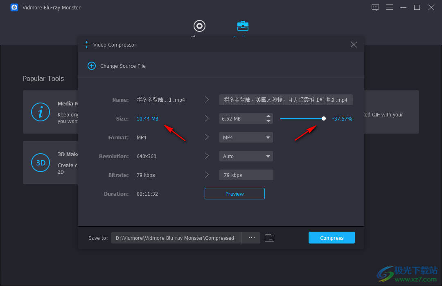Switch to the Toolbox tab
442x286 pixels.
pyautogui.click(x=243, y=26)
